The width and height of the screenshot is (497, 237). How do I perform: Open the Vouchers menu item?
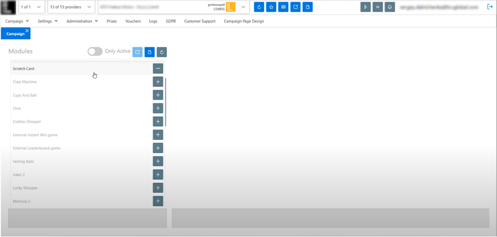click(x=133, y=21)
